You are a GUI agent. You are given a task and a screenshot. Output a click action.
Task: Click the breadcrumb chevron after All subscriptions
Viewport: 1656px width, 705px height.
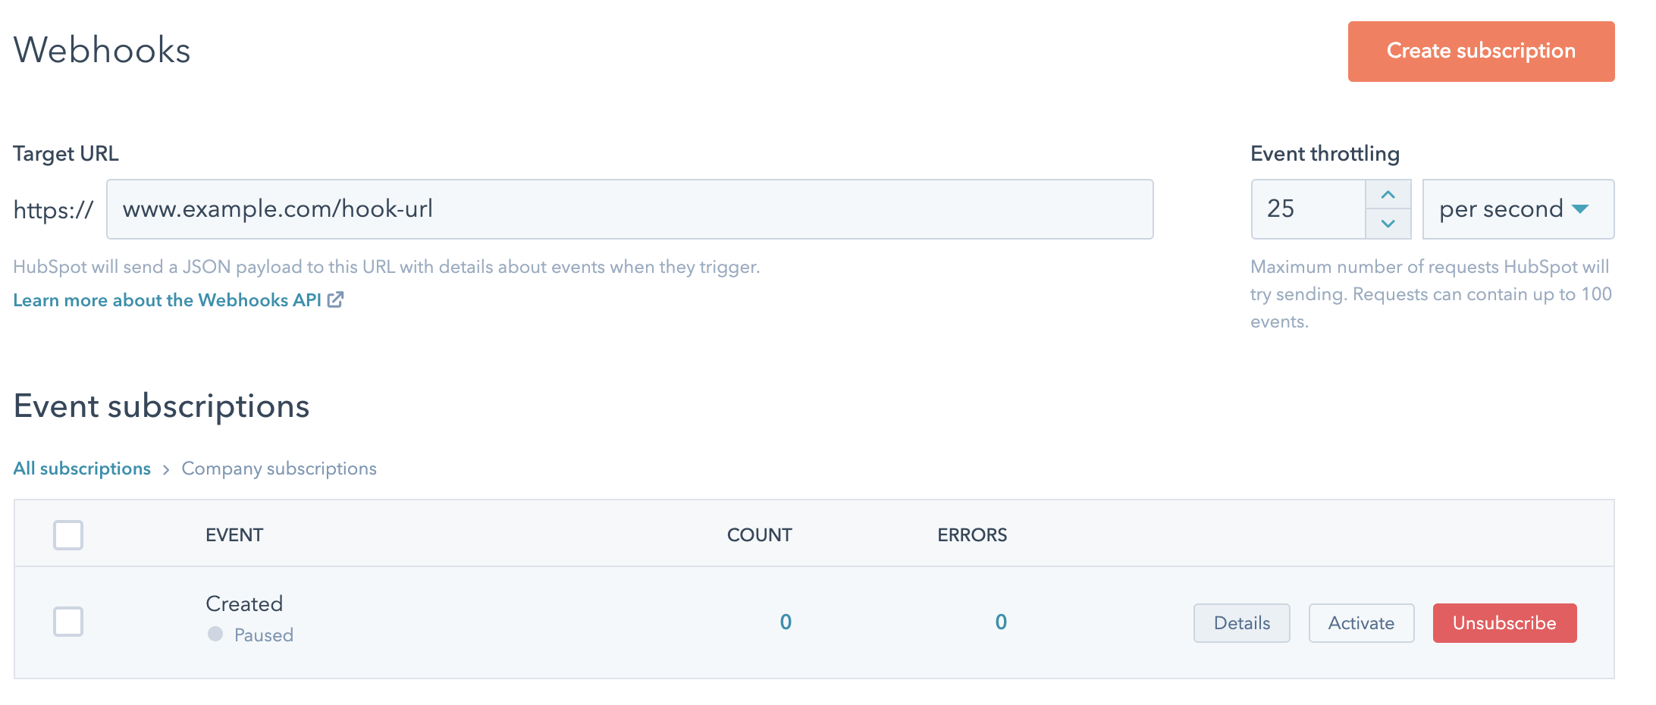coord(166,470)
